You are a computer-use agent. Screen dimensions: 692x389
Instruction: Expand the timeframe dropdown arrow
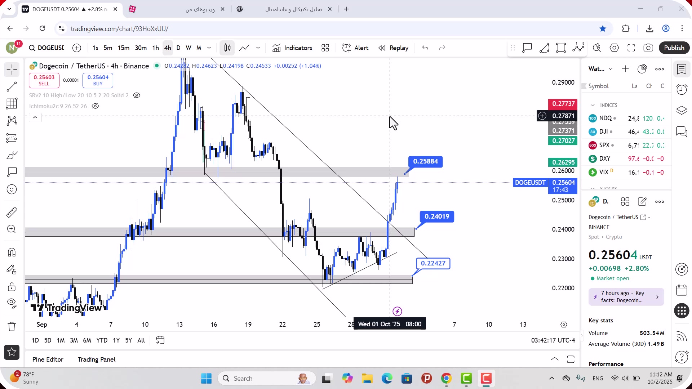pos(209,48)
